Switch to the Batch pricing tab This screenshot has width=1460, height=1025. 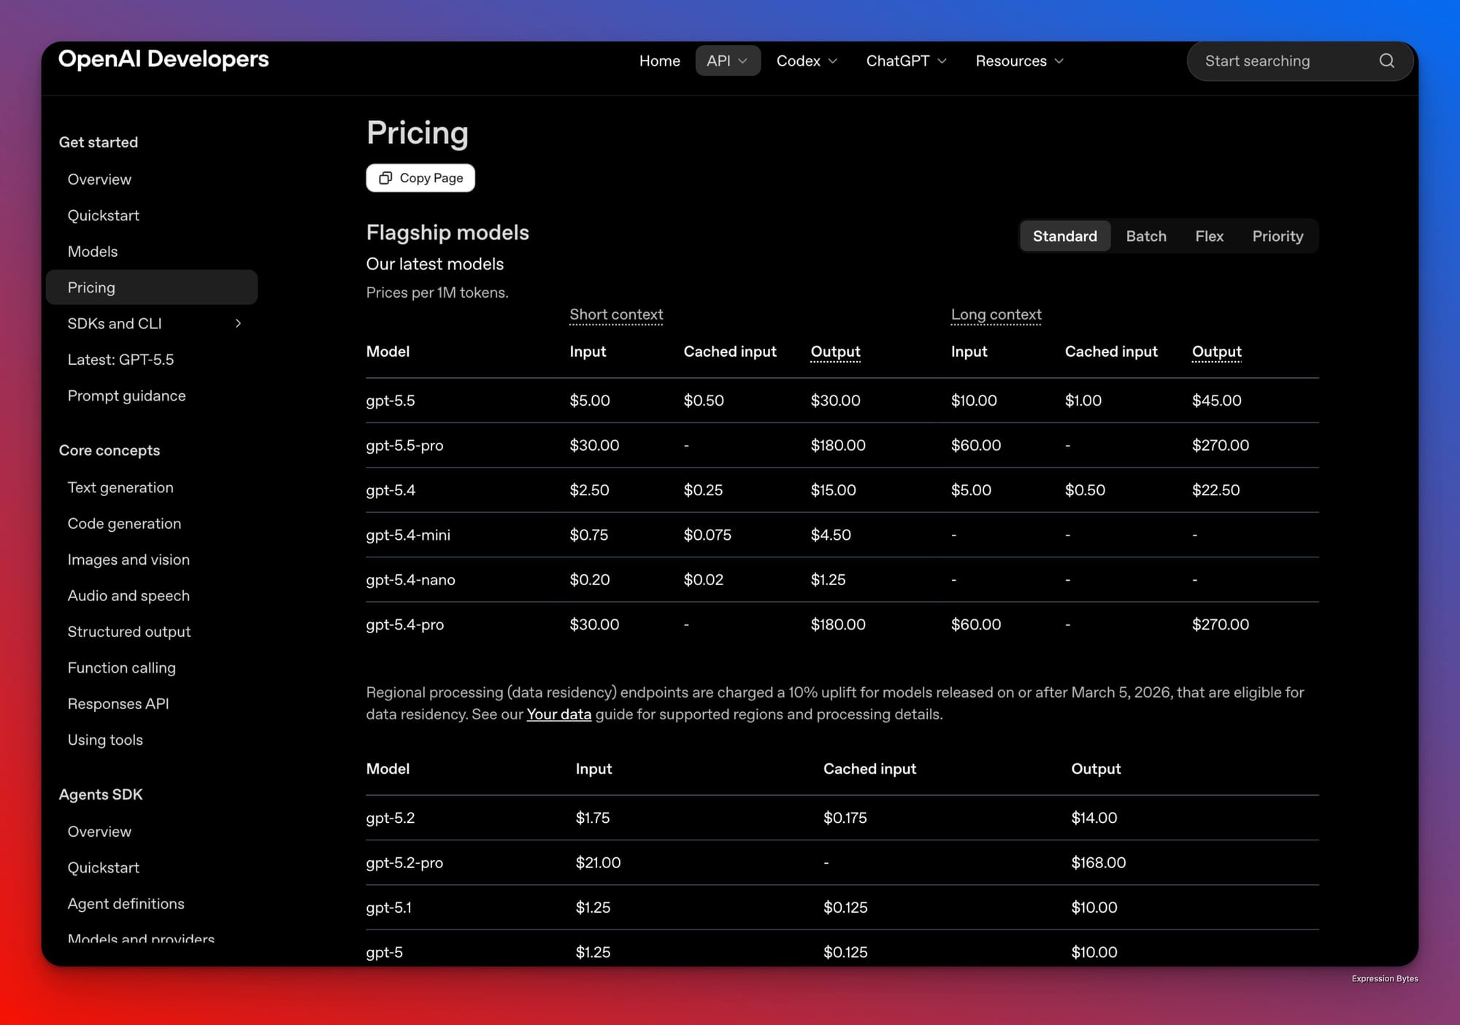tap(1146, 236)
